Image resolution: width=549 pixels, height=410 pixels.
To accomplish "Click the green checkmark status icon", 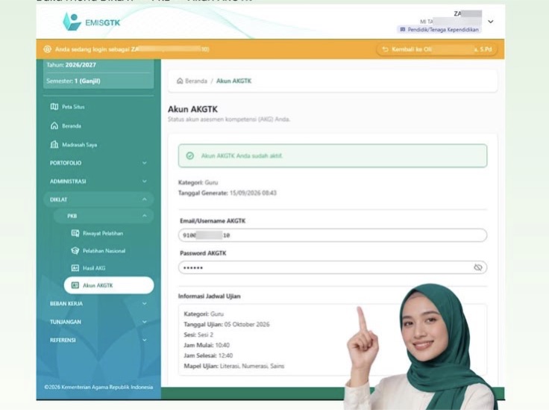I will [x=189, y=155].
